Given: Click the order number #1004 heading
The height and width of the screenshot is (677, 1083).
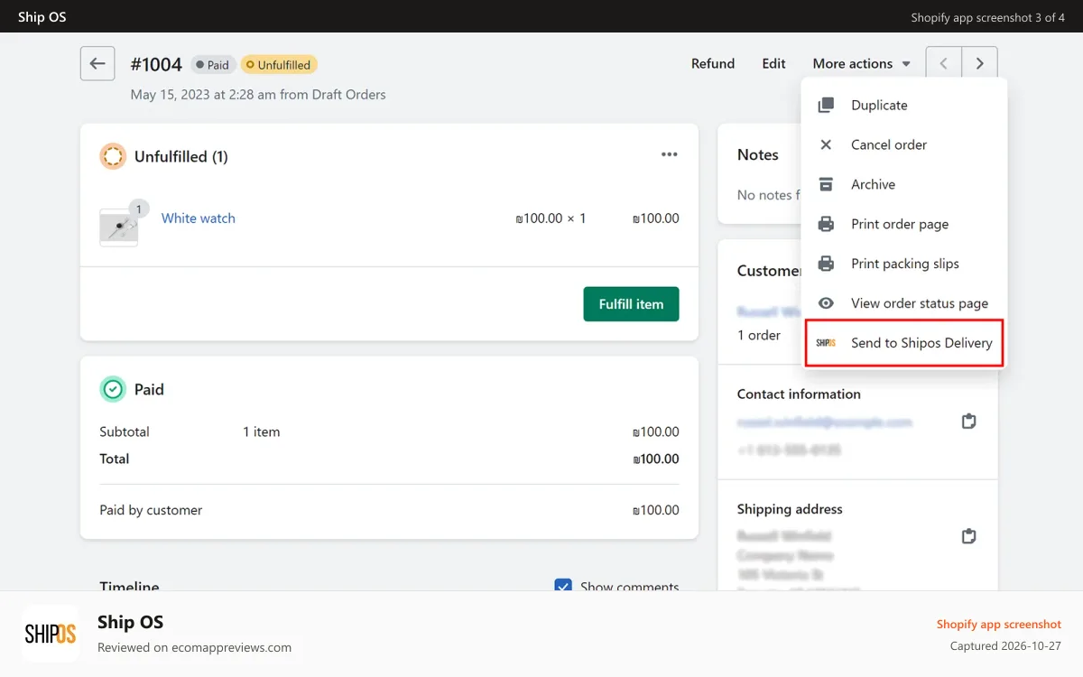Looking at the screenshot, I should 156,65.
